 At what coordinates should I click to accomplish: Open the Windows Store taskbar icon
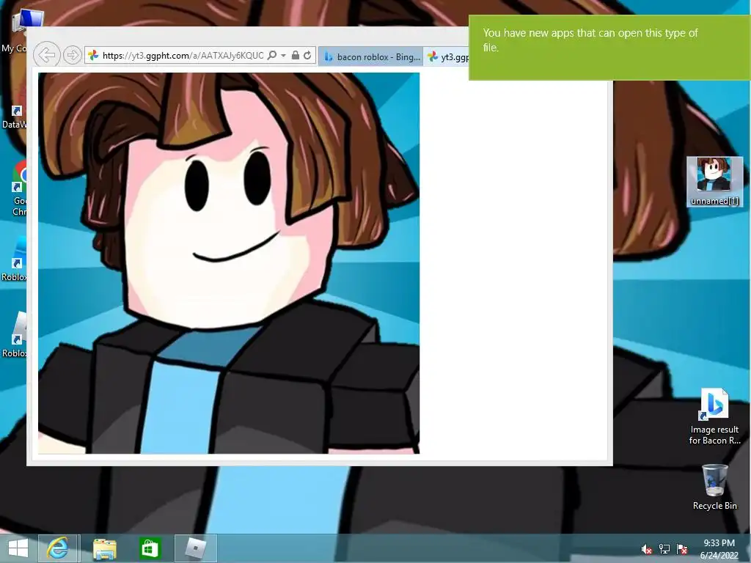coord(150,548)
